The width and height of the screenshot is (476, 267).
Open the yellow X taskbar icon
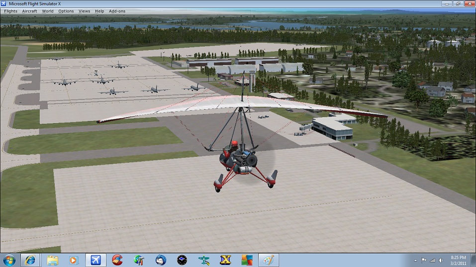point(225,260)
